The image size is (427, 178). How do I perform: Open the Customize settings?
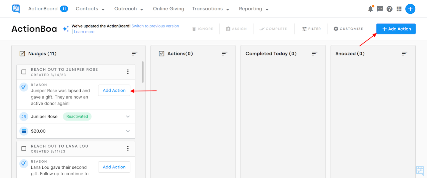pos(348,29)
